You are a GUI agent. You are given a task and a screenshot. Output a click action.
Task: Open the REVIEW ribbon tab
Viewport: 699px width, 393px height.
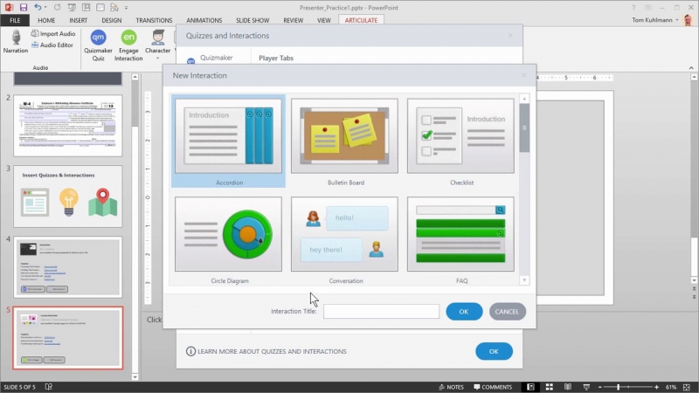(x=293, y=20)
